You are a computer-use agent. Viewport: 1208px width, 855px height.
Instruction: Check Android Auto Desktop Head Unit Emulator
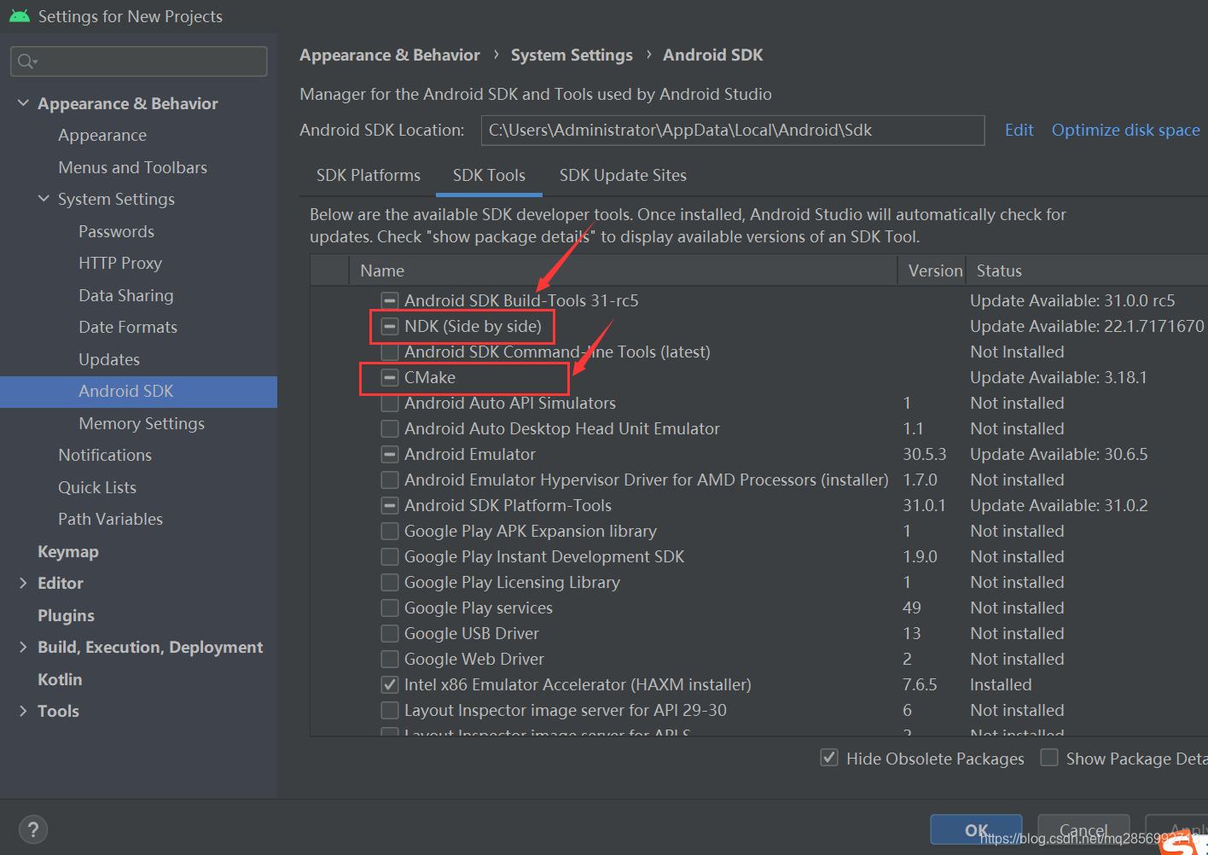click(390, 428)
